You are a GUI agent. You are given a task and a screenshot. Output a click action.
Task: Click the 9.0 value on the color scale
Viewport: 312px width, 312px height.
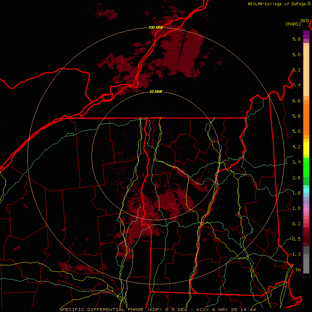(x=296, y=55)
